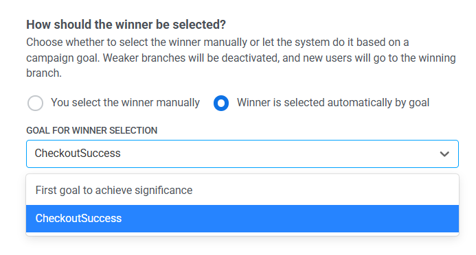Click the empty gray radio circle for manual selection

coord(35,103)
